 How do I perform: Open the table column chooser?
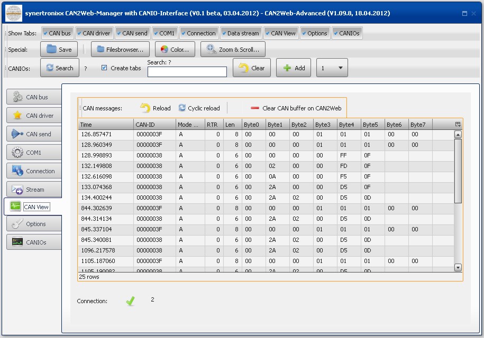(x=458, y=125)
